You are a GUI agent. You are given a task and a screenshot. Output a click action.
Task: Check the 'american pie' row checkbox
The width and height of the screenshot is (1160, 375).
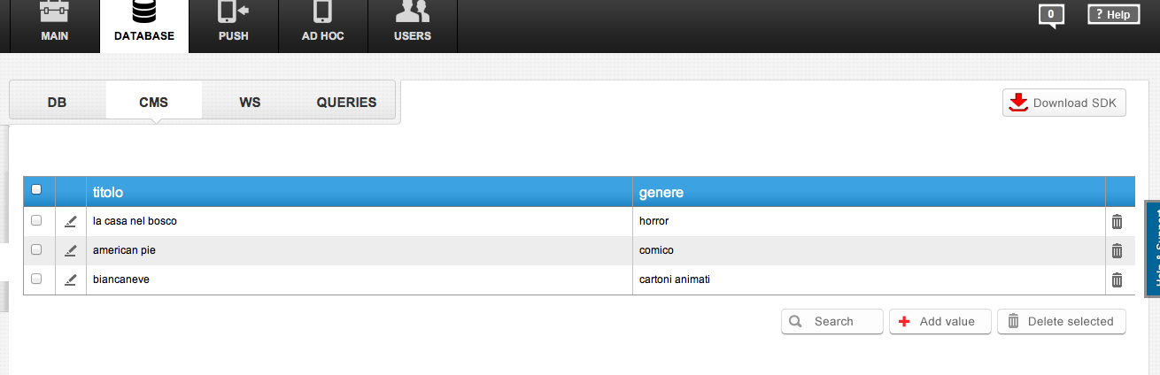36,249
